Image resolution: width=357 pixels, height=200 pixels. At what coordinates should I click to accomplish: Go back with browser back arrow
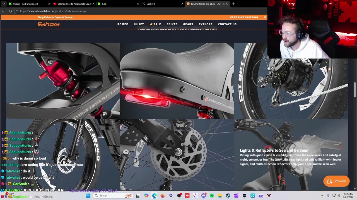[4, 11]
